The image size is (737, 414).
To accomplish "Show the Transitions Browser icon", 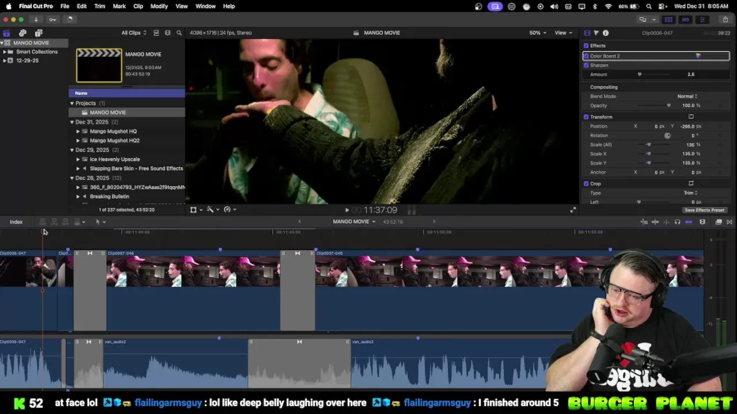I will (730, 222).
